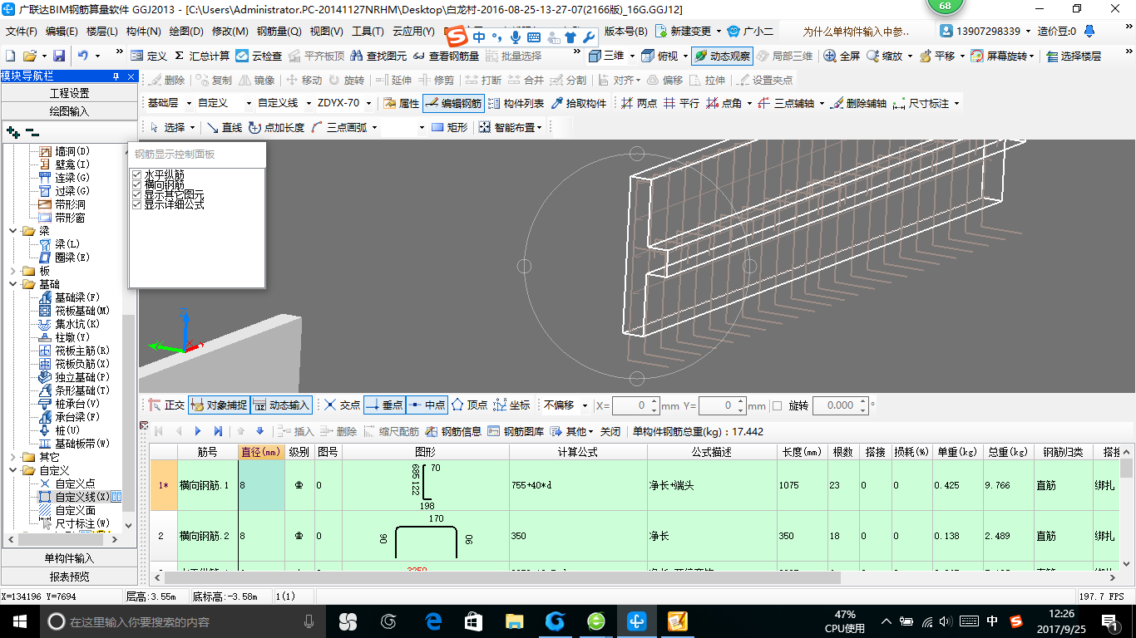This screenshot has width=1136, height=638.
Task: Open 智能布置 smart layout dropdown
Action: coord(511,127)
